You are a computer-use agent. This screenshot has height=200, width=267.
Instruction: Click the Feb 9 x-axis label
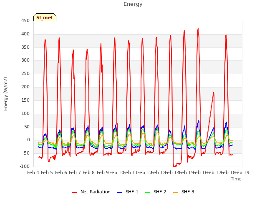pos(103,172)
